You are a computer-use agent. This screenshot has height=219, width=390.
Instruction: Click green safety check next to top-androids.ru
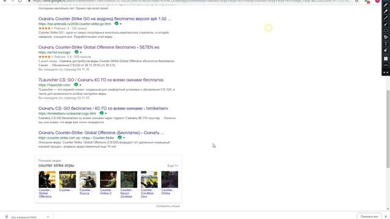116,23
